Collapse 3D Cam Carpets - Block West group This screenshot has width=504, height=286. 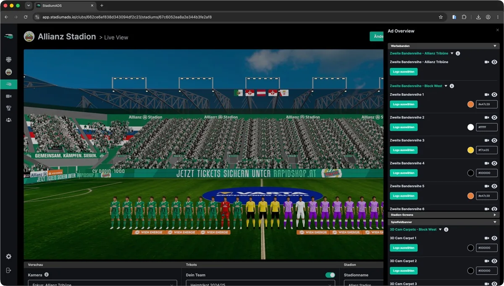tap(440, 230)
